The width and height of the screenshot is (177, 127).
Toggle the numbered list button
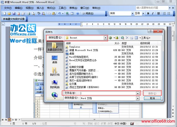(164, 14)
